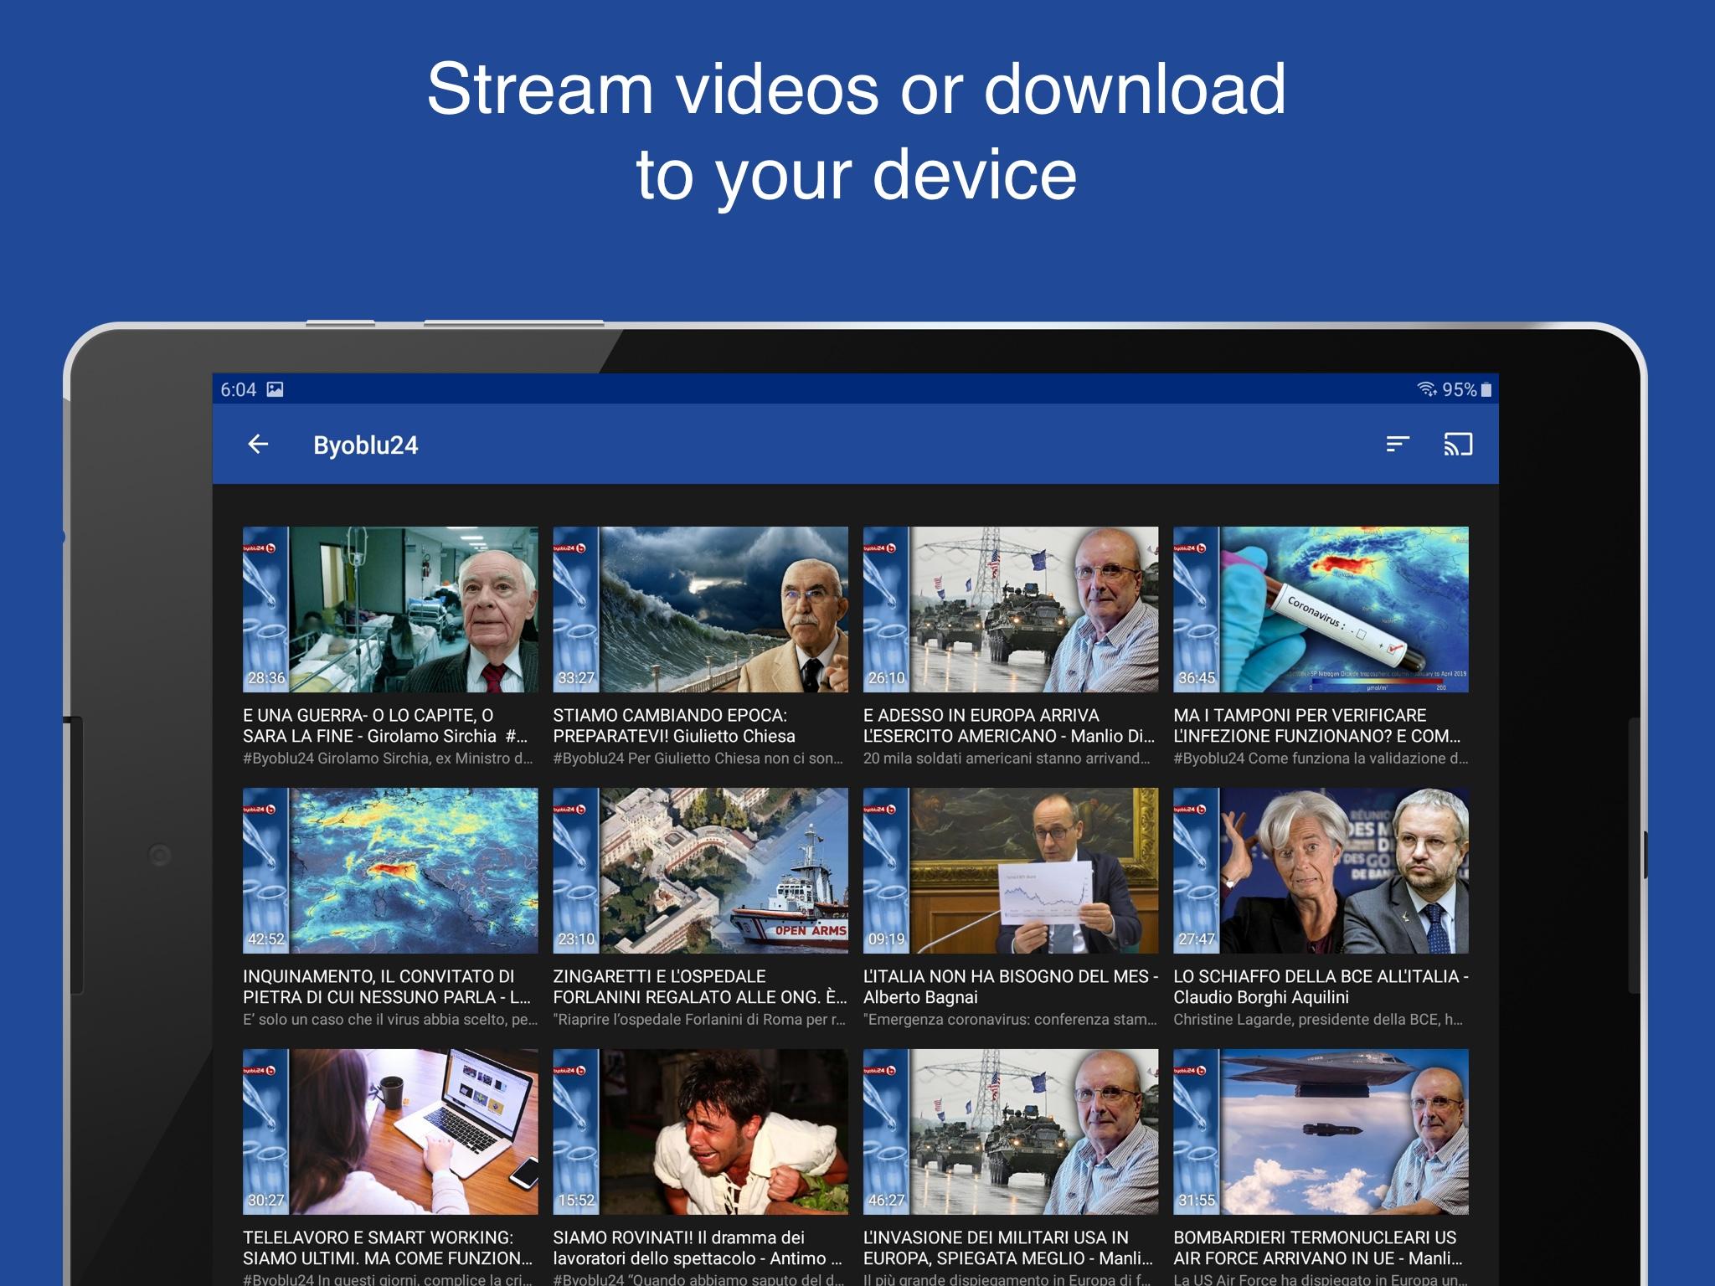
Task: Click the Byoblu24 page title
Action: pyautogui.click(x=365, y=445)
